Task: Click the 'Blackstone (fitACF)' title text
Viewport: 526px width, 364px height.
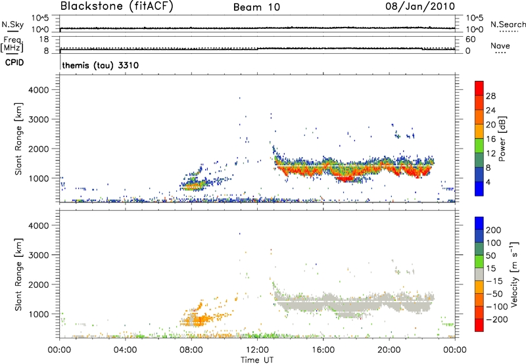Action: click(x=116, y=6)
